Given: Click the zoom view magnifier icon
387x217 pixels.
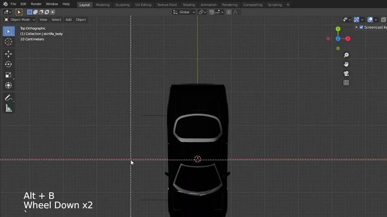Looking at the screenshot, I should (346, 55).
